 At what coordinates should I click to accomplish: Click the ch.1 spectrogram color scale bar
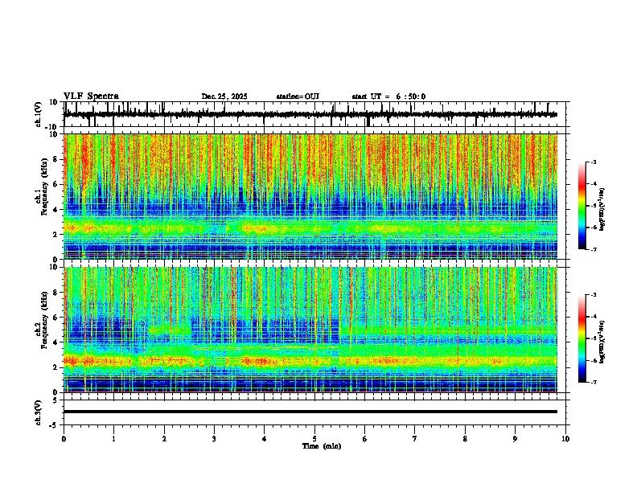pyautogui.click(x=582, y=206)
